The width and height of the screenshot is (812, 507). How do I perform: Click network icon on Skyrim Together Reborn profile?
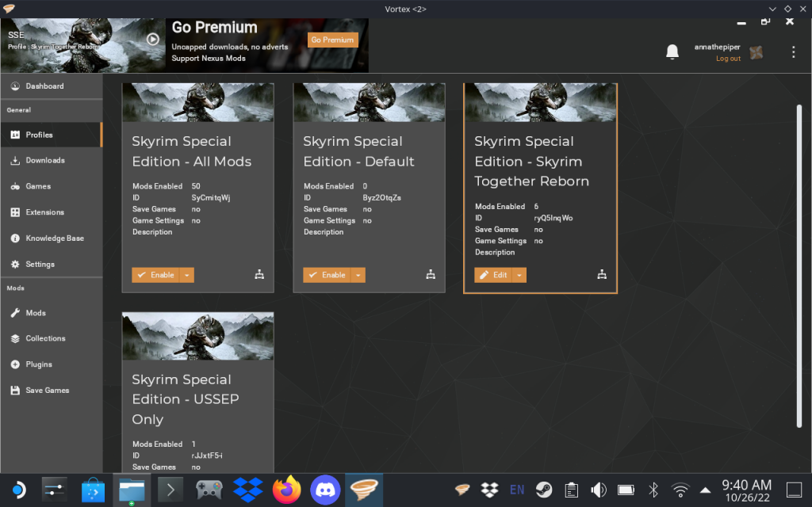click(602, 275)
